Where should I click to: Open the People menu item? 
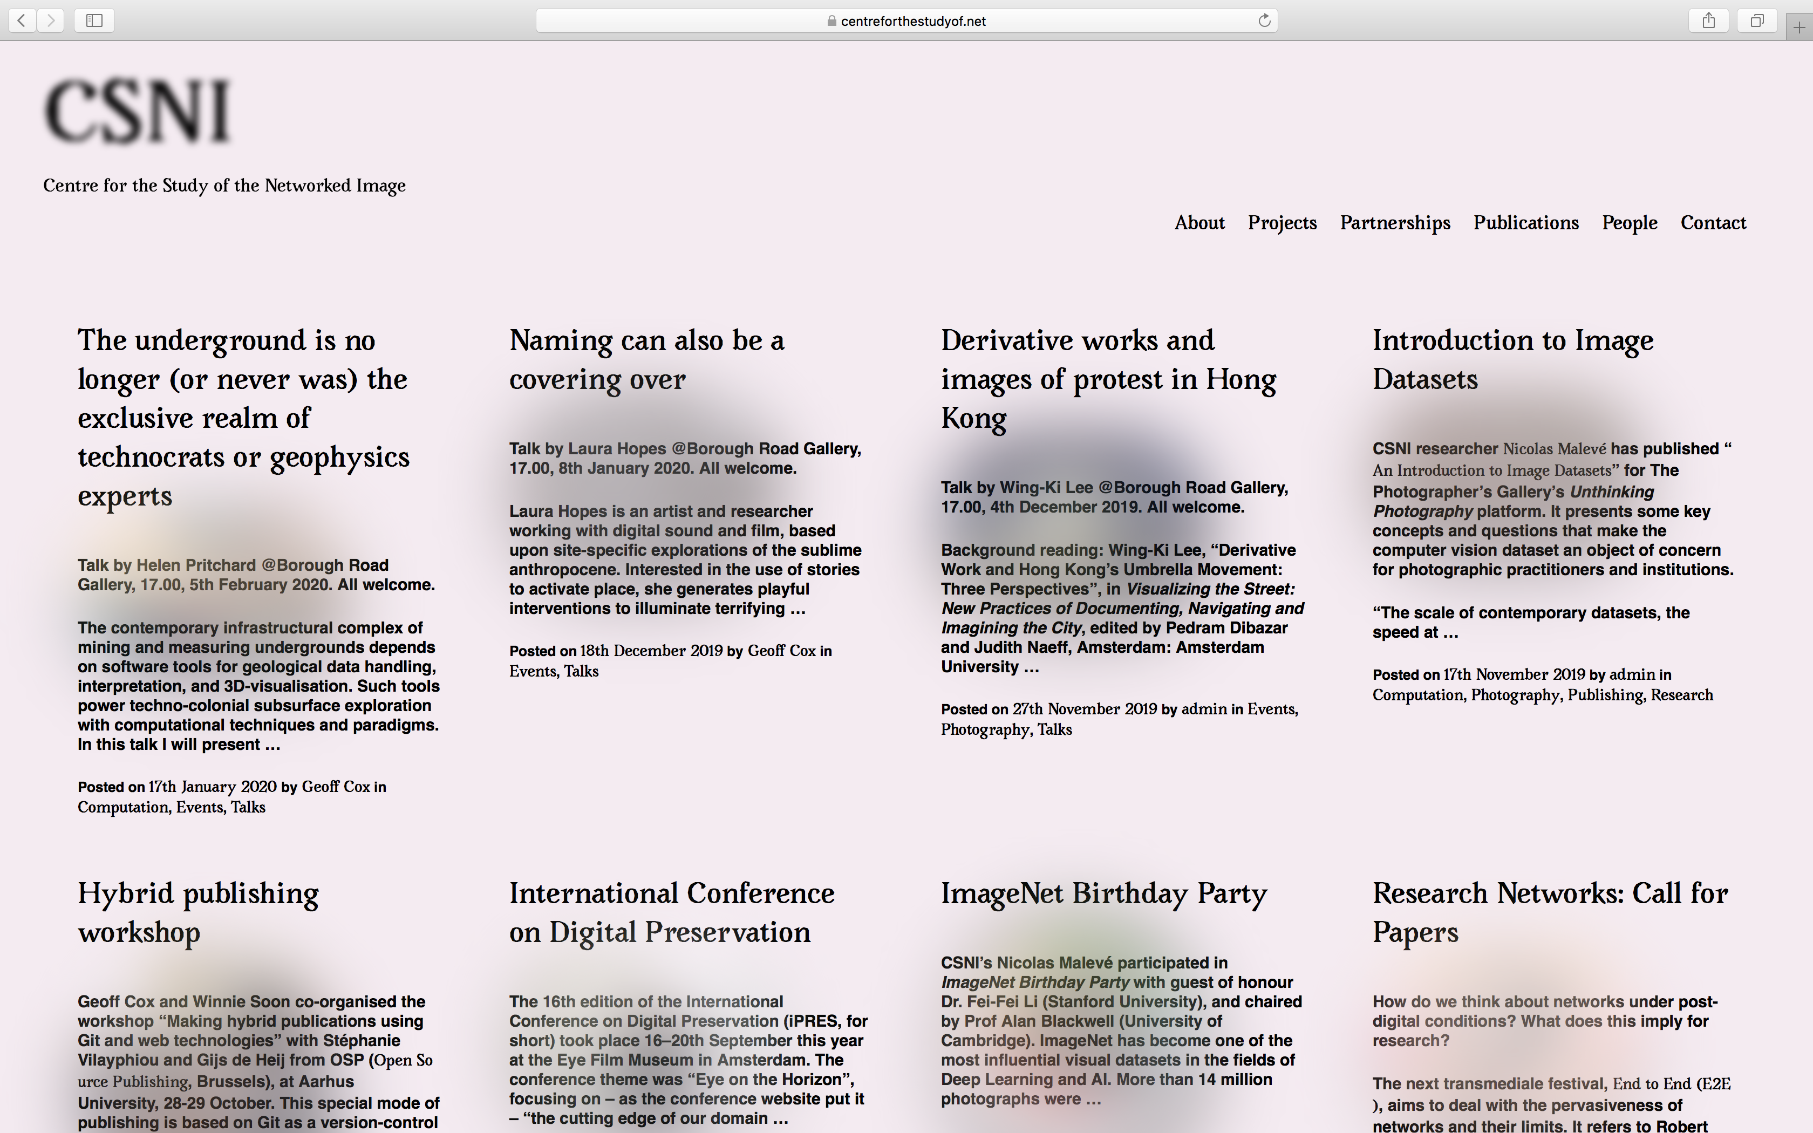point(1630,222)
